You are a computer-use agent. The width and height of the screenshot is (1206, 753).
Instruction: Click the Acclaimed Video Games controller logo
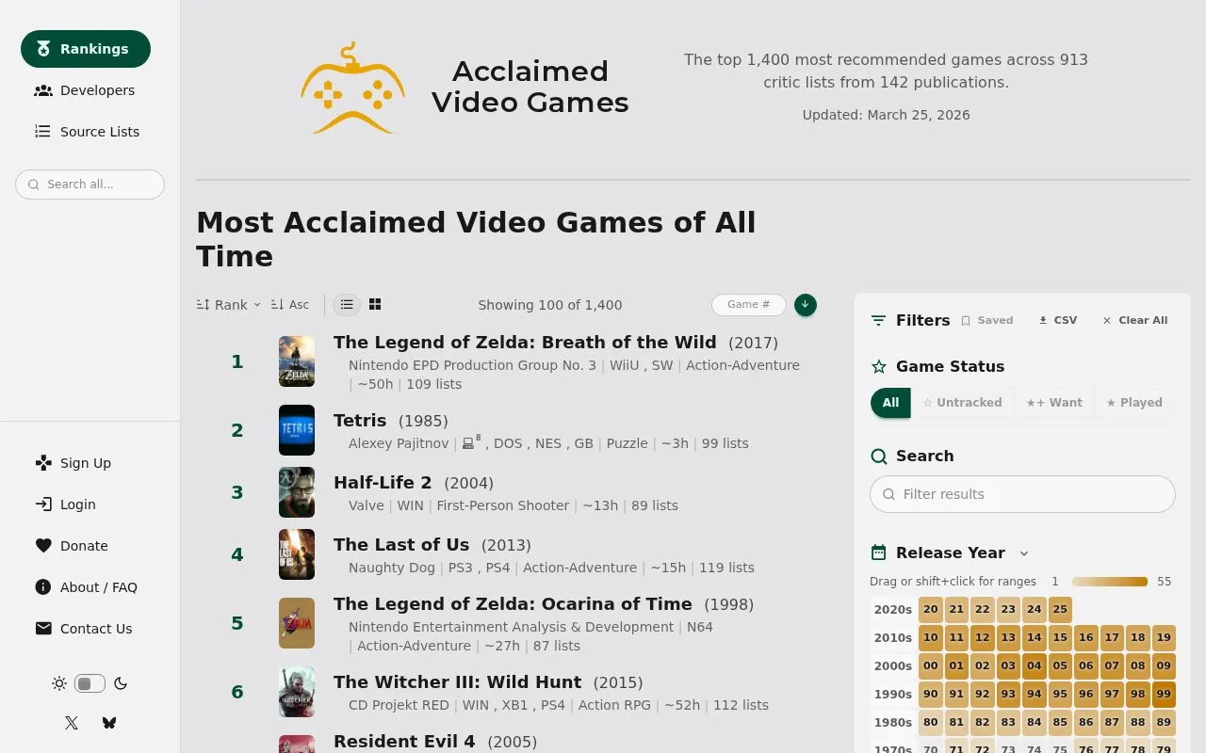(x=353, y=88)
